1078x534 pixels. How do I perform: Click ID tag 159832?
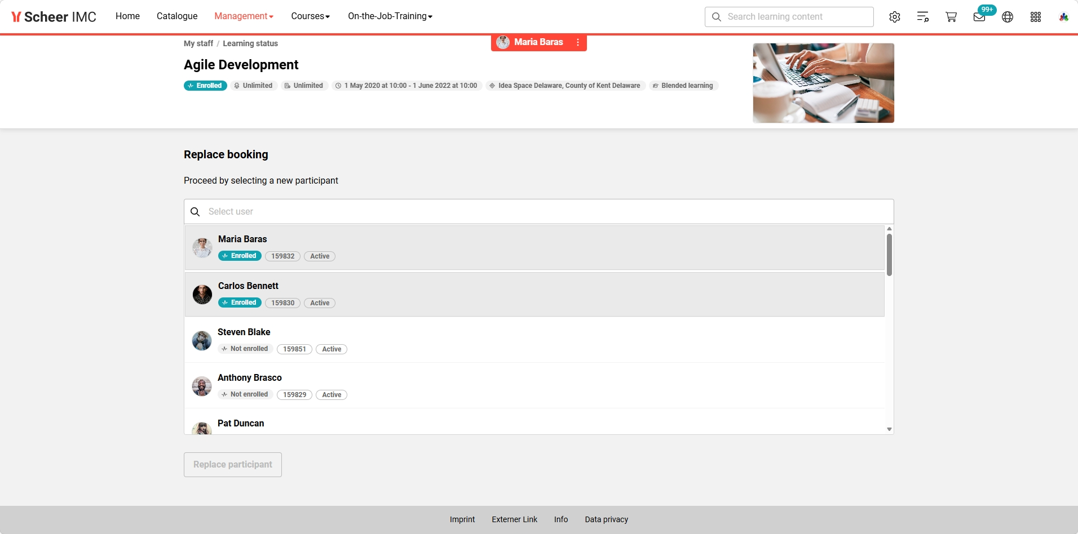(x=282, y=256)
